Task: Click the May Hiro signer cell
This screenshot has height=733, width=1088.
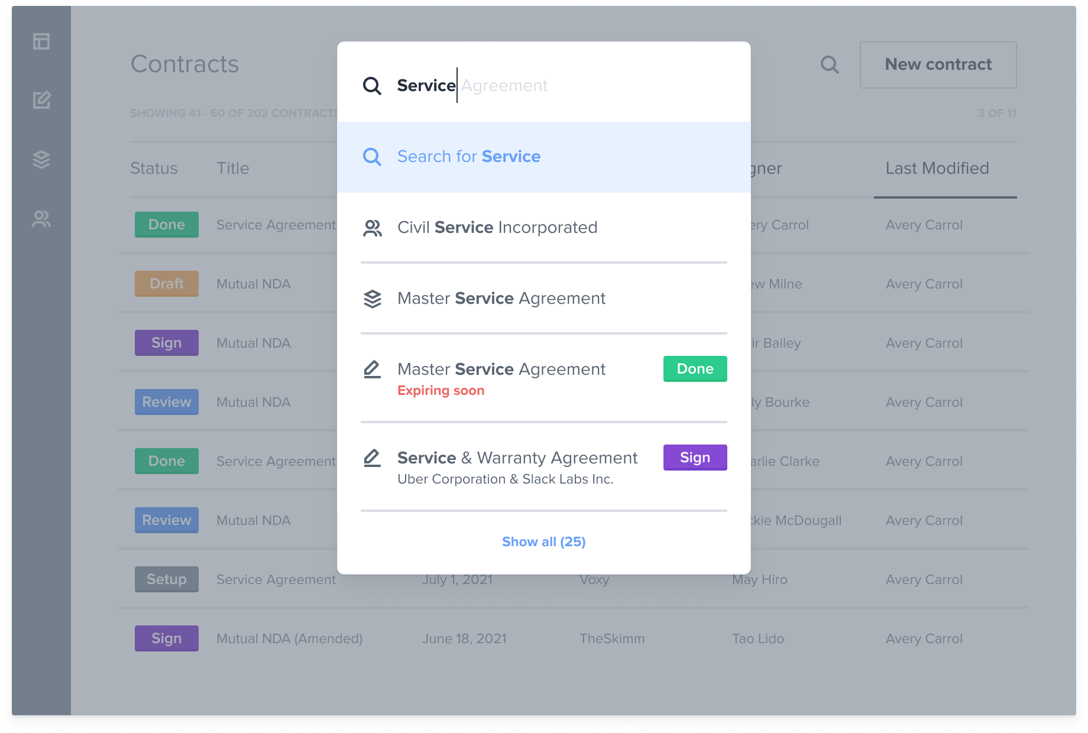Action: pos(760,580)
